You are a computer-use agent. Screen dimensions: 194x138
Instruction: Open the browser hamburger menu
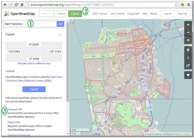189,5
